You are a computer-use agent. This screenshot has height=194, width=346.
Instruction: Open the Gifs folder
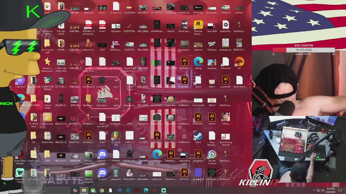click(x=34, y=136)
